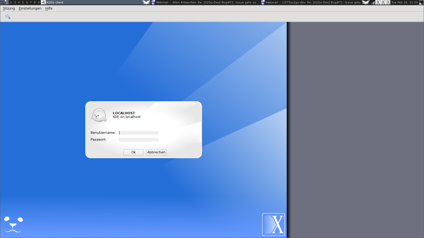Click the network signal tray icon
This screenshot has height=238, width=424.
(x=373, y=2)
